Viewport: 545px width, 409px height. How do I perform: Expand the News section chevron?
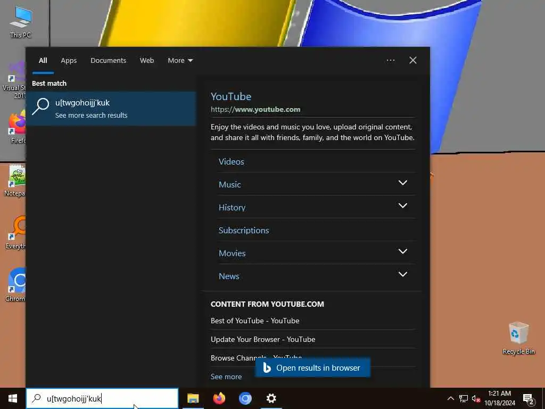(x=403, y=274)
